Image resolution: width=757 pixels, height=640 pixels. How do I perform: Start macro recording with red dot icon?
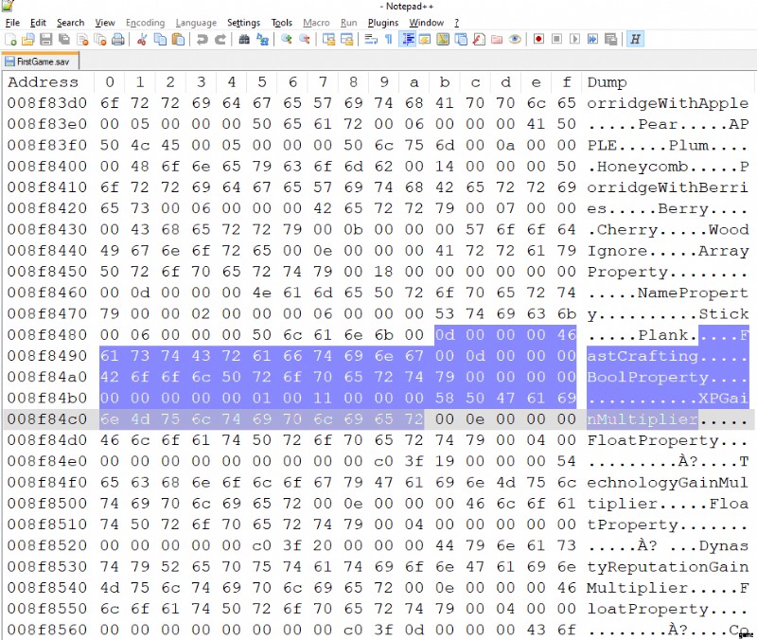[538, 39]
